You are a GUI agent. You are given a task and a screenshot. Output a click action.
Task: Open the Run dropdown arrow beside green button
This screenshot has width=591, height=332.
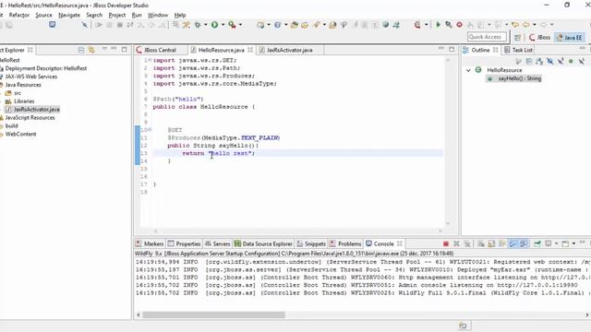(x=223, y=25)
